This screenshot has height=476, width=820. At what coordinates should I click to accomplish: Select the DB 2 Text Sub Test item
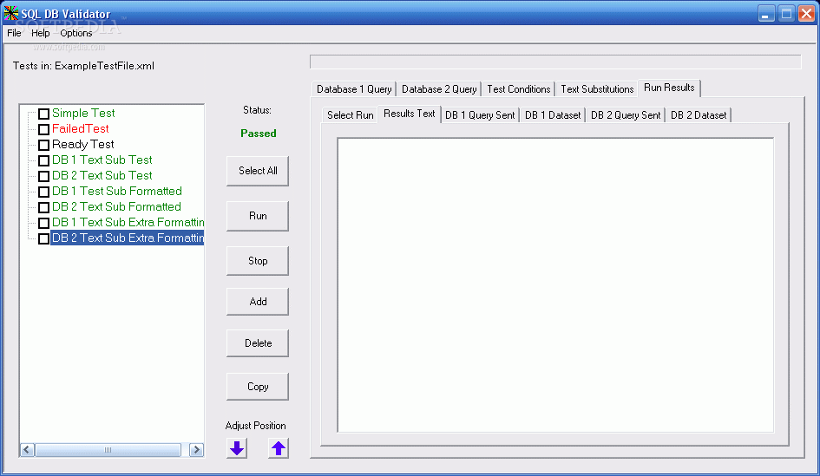(102, 175)
